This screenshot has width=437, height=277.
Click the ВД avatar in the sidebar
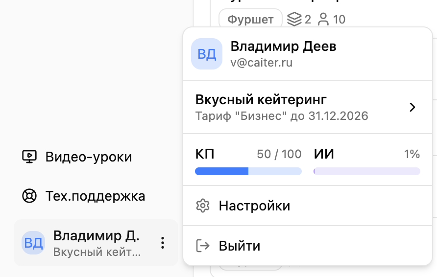click(x=33, y=243)
